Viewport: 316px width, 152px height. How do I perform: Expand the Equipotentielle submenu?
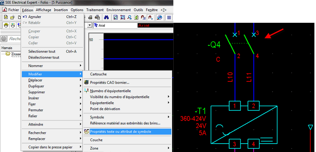coord(128,103)
